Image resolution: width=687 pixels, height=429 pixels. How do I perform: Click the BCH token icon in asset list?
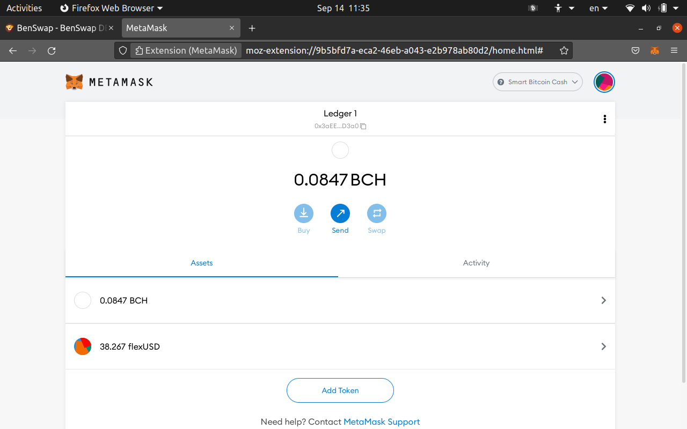83,300
